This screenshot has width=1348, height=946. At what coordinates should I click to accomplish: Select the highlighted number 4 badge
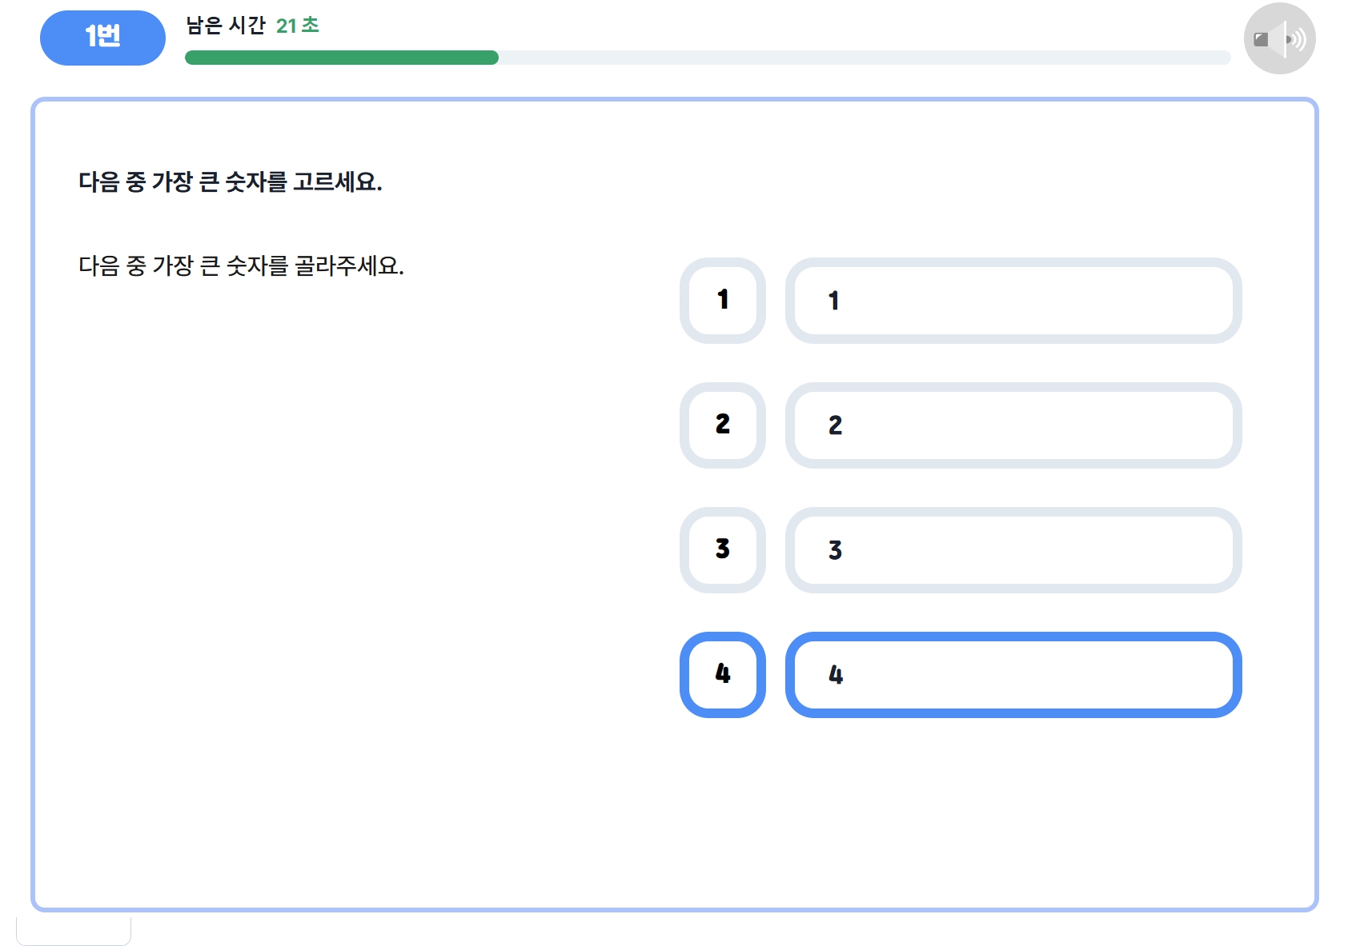723,675
